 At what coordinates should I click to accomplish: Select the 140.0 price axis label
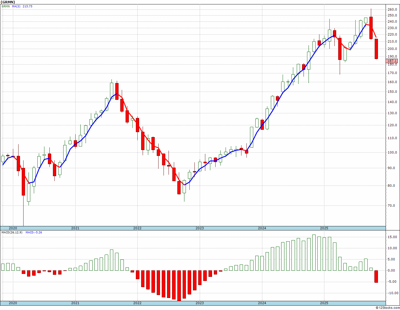pos(392,102)
